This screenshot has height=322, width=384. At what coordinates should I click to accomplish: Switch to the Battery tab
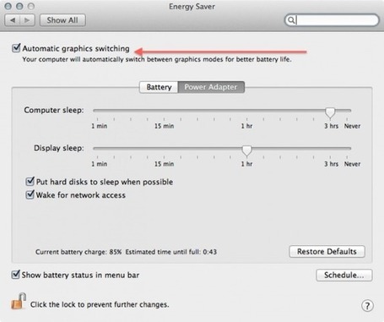click(159, 87)
